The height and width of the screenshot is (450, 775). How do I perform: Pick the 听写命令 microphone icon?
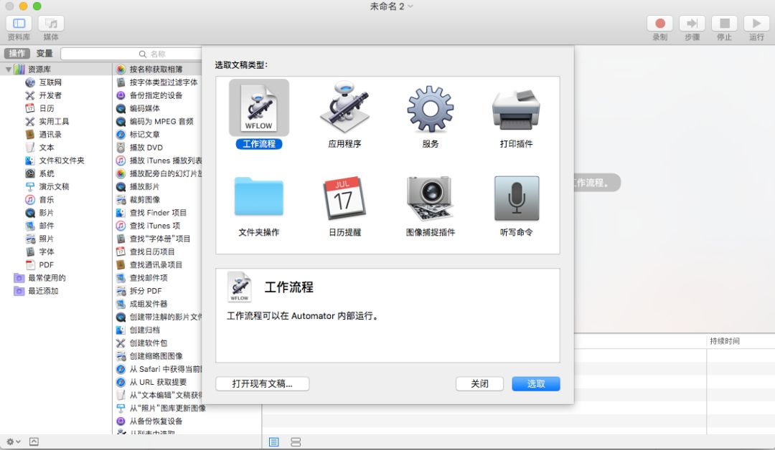point(516,197)
